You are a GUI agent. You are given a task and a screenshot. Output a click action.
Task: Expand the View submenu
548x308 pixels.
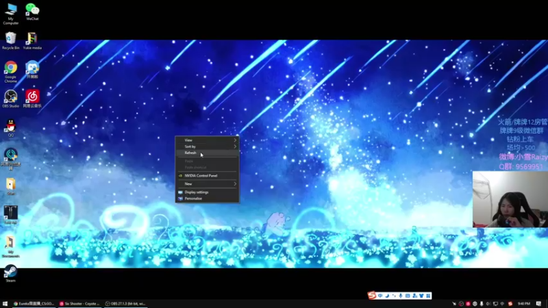click(208, 140)
